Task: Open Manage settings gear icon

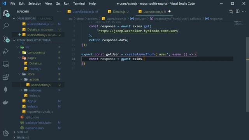Action: (x=6, y=133)
